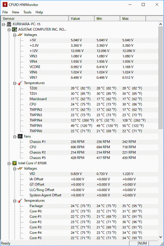Click the Fans section fan icon

20,136
